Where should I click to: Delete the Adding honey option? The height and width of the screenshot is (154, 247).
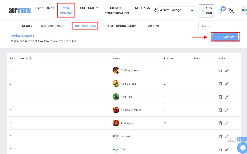click(221, 70)
